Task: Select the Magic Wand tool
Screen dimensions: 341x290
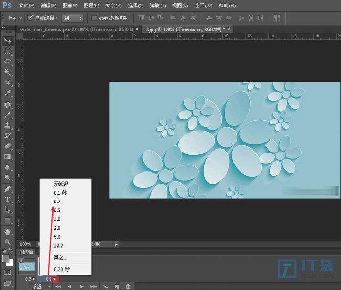Action: click(7, 72)
